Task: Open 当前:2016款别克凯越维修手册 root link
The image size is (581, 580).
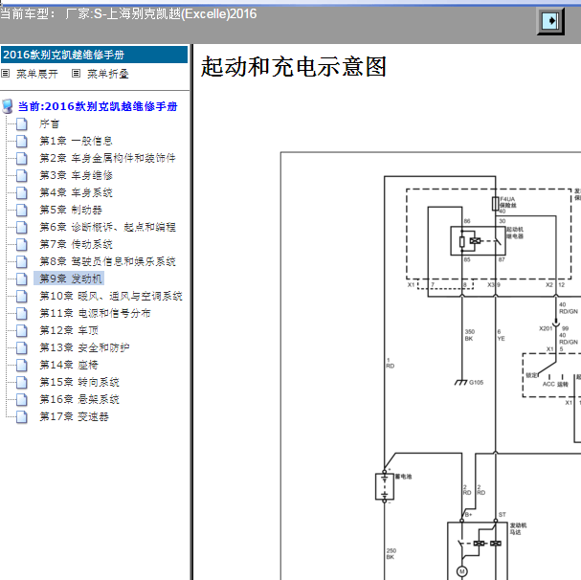Action: [98, 107]
